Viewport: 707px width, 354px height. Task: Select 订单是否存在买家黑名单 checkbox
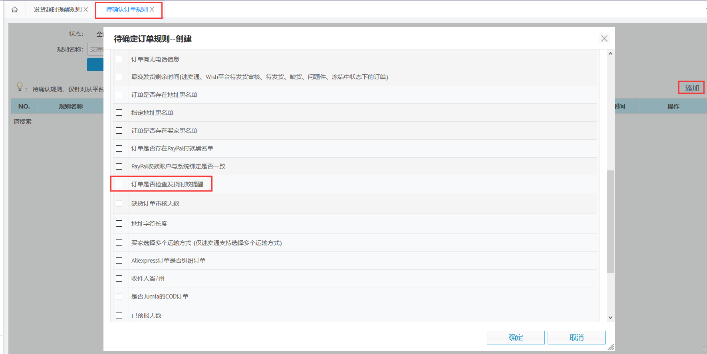(x=119, y=131)
